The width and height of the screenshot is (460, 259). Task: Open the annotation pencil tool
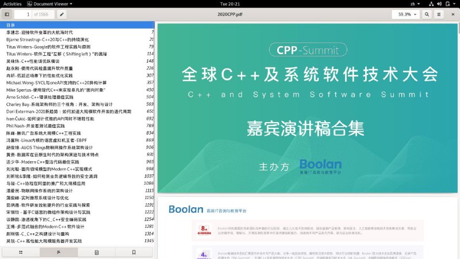click(62, 14)
